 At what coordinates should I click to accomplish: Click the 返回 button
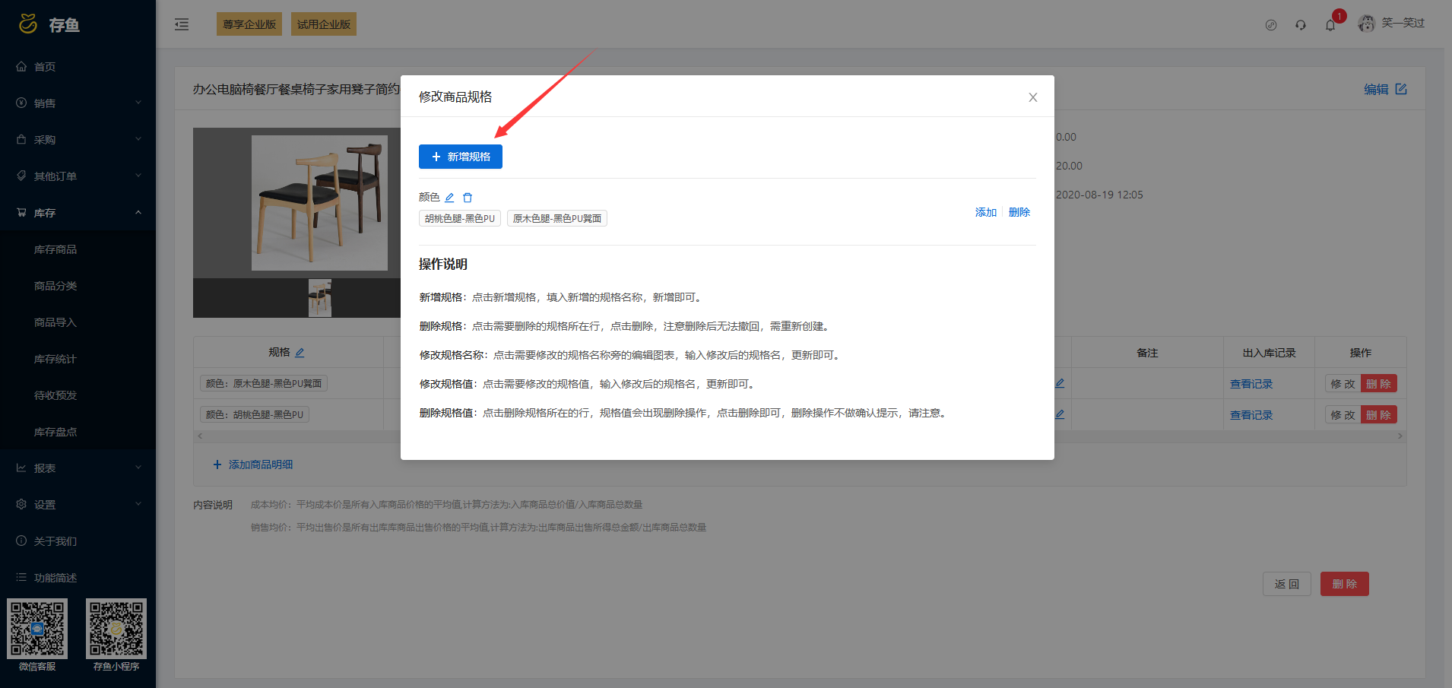[1287, 584]
